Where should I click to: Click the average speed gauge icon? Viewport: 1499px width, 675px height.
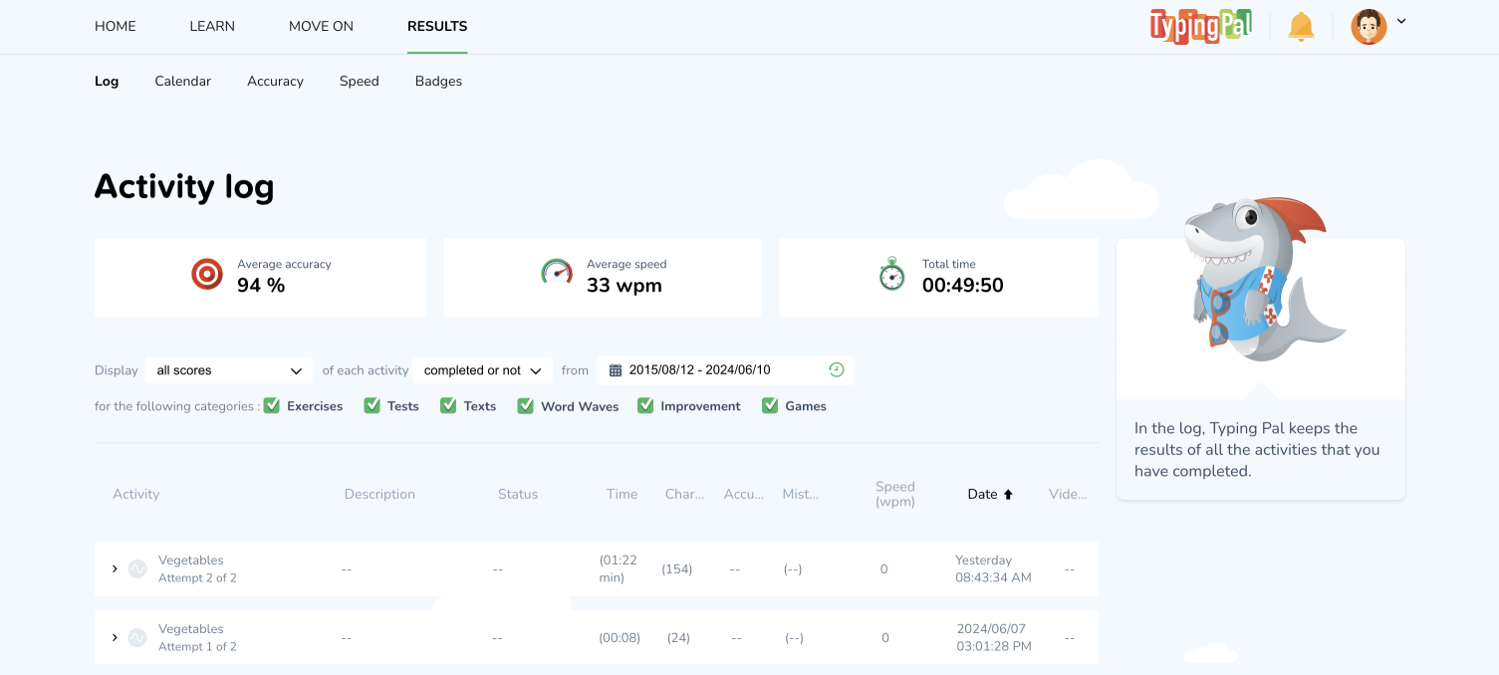[557, 274]
